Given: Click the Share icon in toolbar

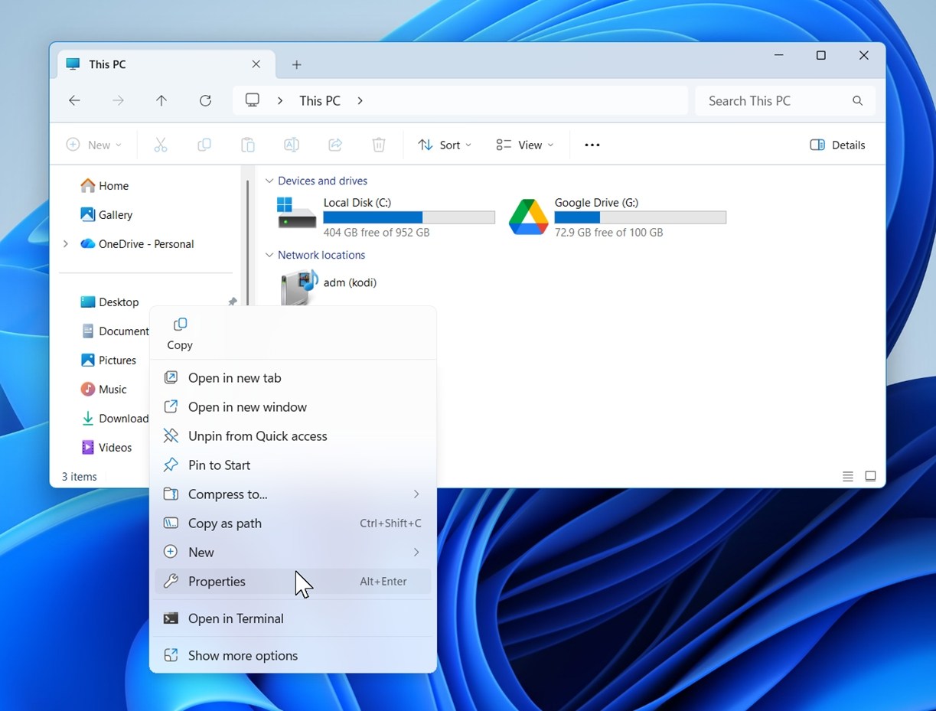Looking at the screenshot, I should (x=335, y=145).
